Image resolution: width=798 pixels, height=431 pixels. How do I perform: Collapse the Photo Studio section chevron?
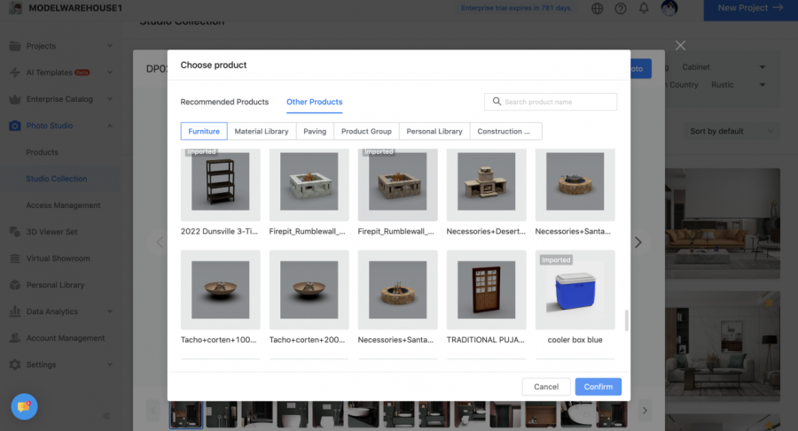110,126
